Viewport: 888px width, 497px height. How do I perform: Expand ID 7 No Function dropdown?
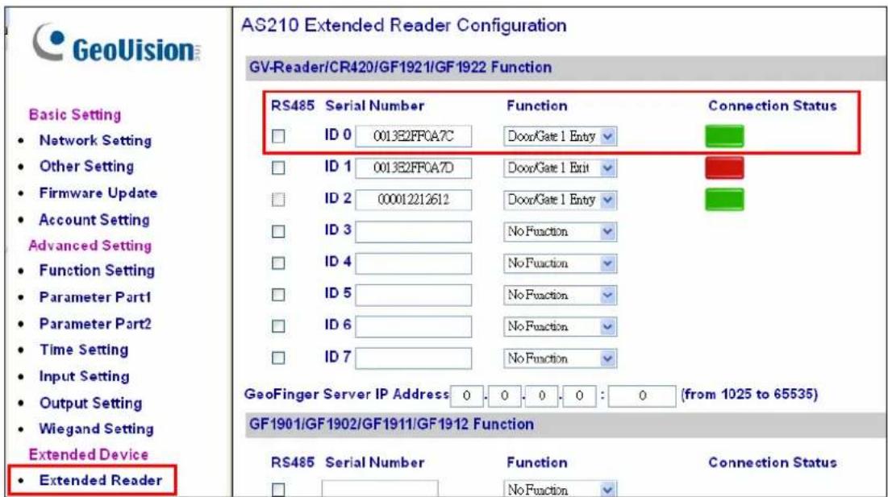tap(560, 358)
